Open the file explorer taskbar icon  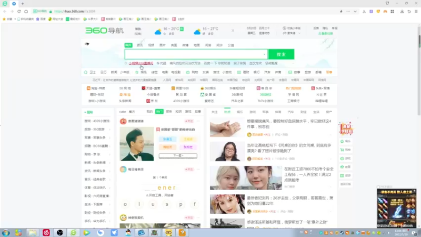(x=33, y=232)
